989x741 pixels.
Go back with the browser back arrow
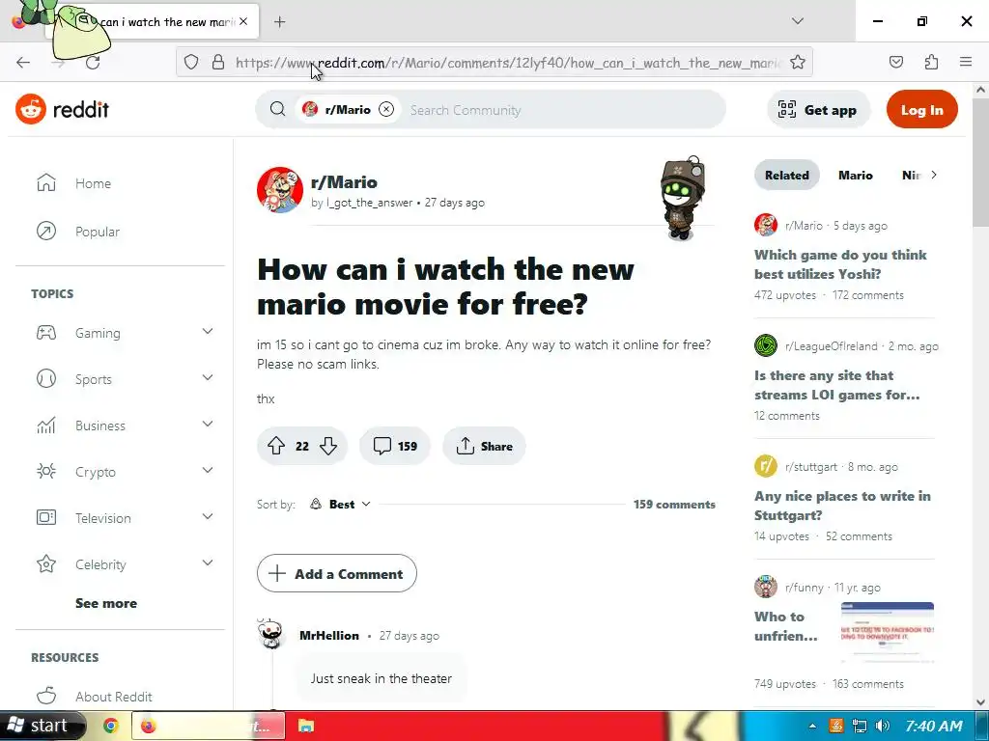pos(23,62)
